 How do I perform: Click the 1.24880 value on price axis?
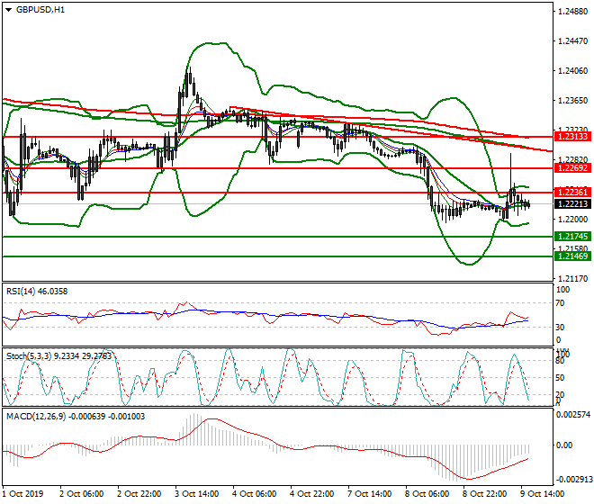pyautogui.click(x=573, y=12)
